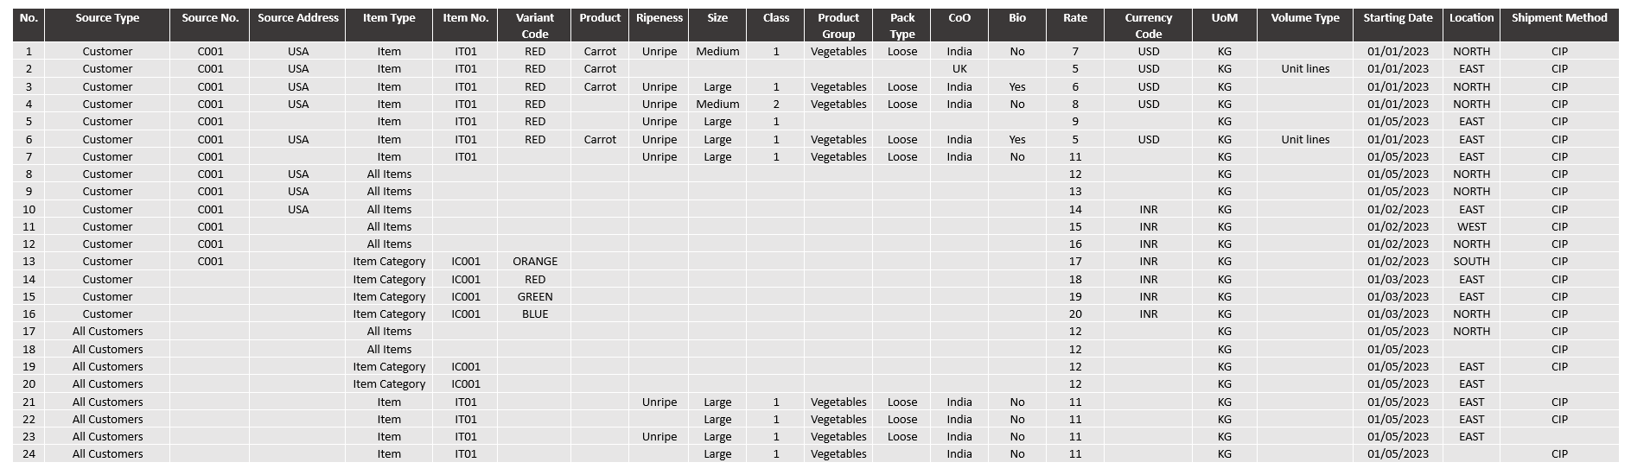Image resolution: width=1631 pixels, height=475 pixels.
Task: Select the Pack Type column header
Action: point(902,26)
